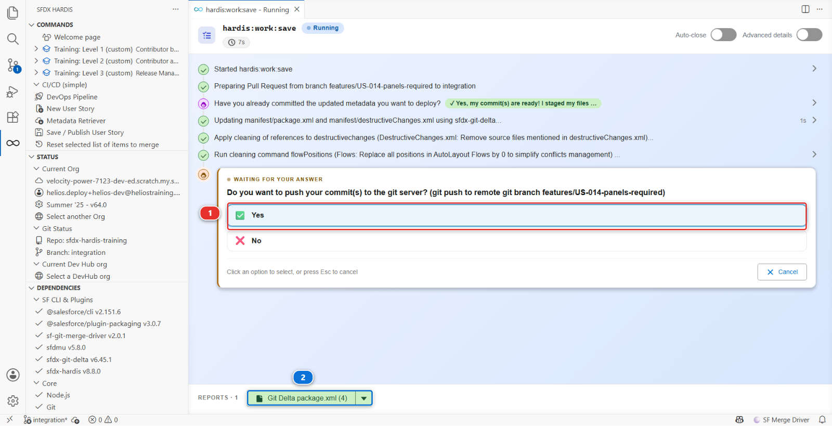This screenshot has width=832, height=426.
Task: Toggle the Advanced details switch
Action: [809, 35]
